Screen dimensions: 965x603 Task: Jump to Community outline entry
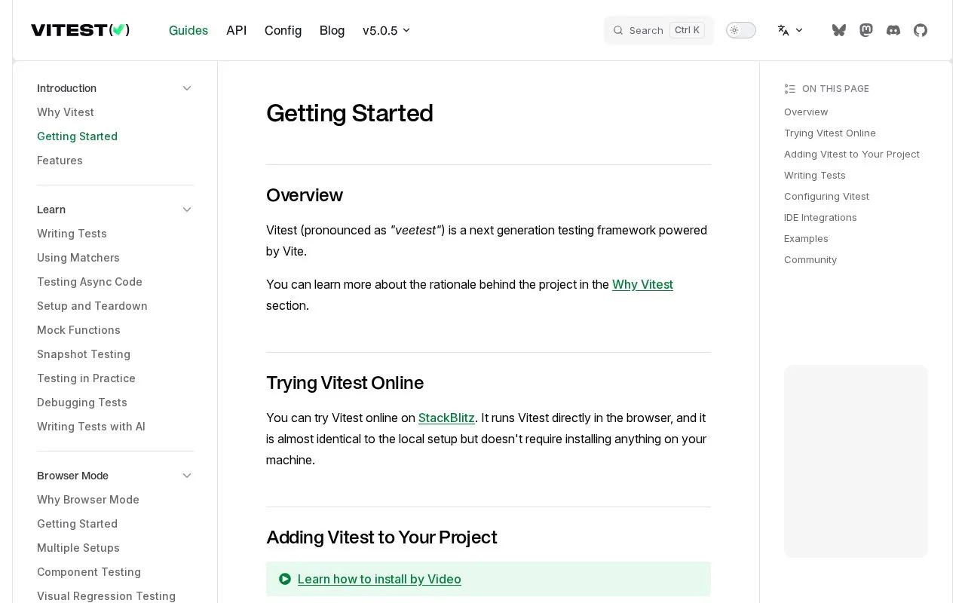pos(810,259)
